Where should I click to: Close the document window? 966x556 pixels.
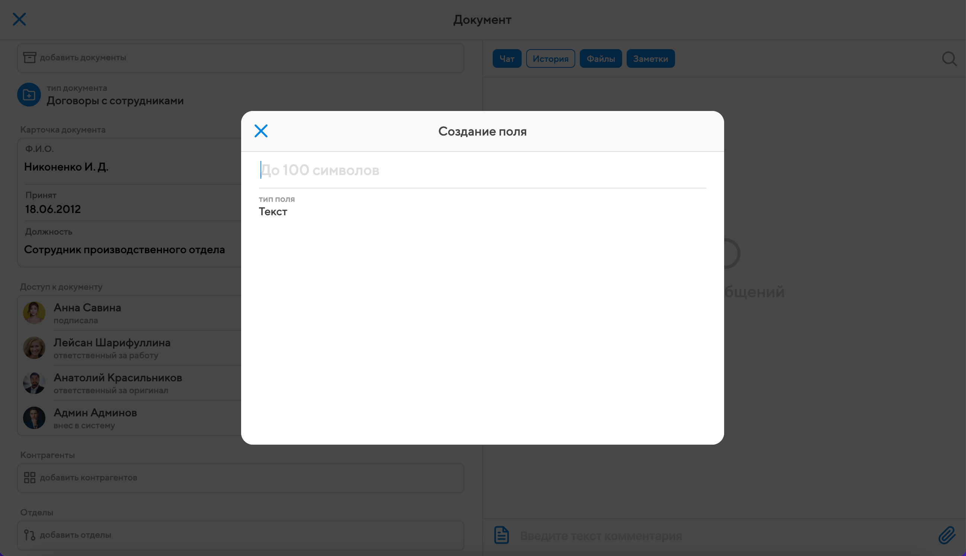[x=19, y=19]
